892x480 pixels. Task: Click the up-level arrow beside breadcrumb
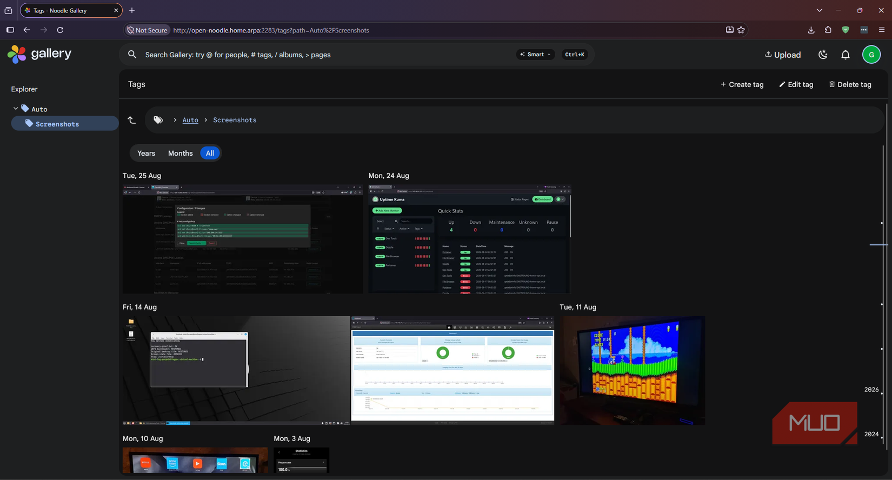tap(132, 120)
